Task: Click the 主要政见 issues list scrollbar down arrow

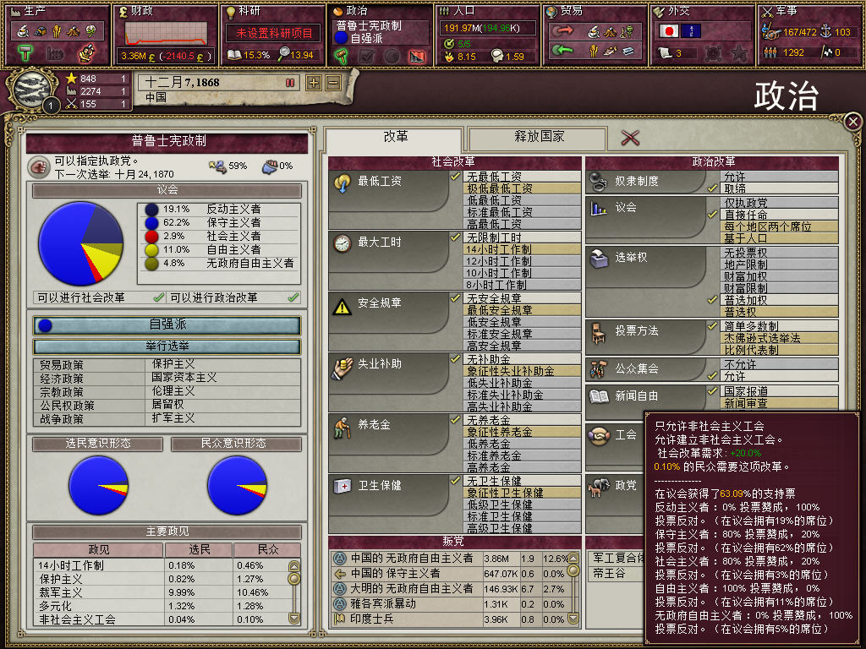Action: click(x=294, y=618)
